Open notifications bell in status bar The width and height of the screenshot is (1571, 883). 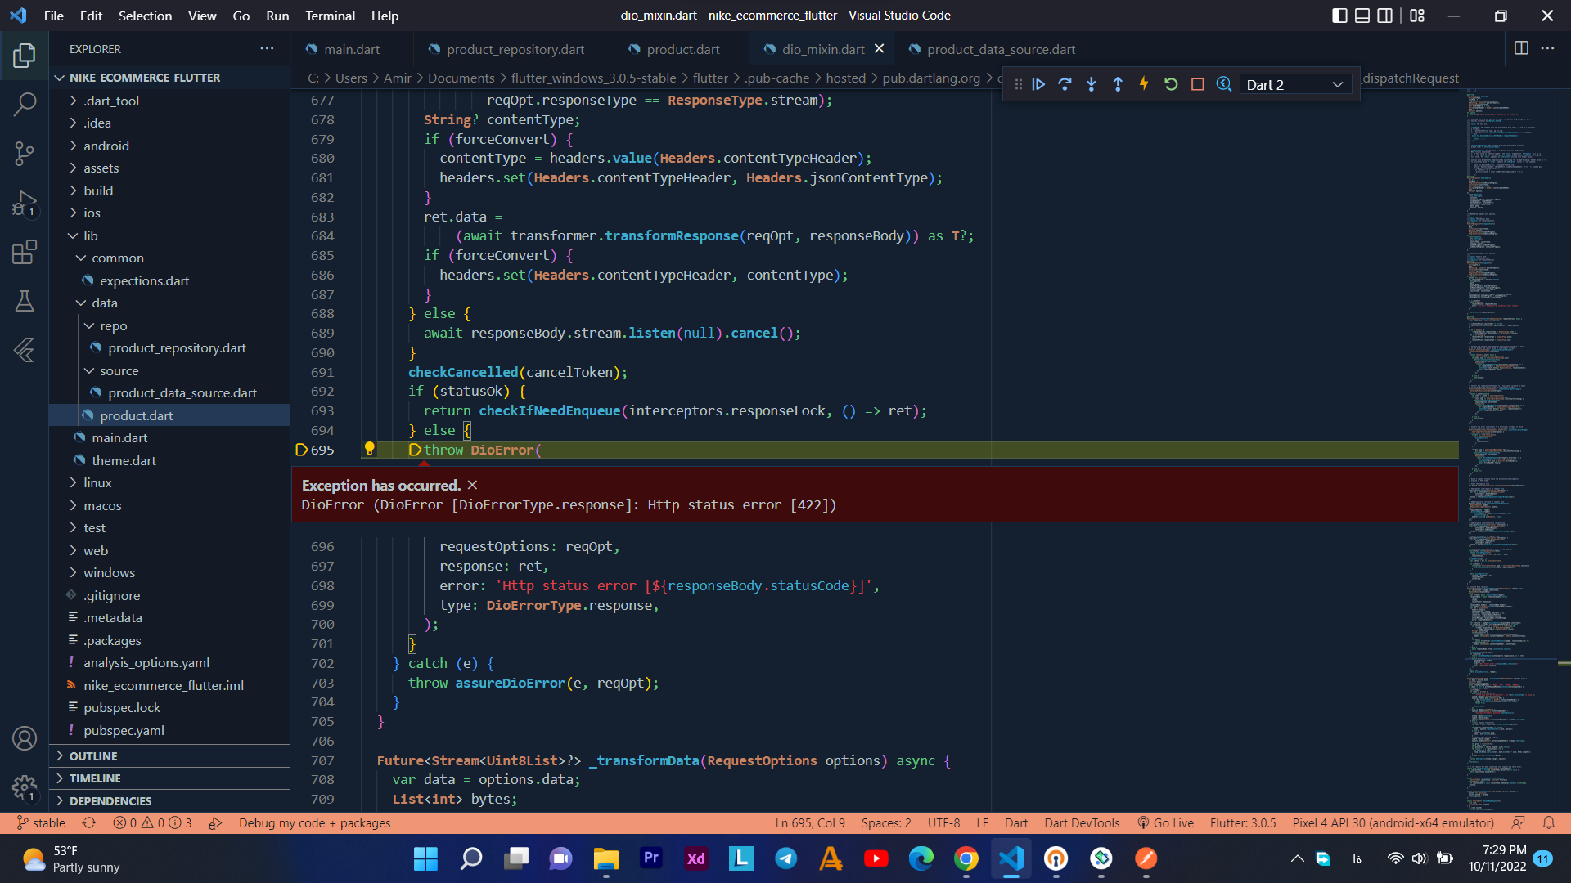pos(1548,823)
